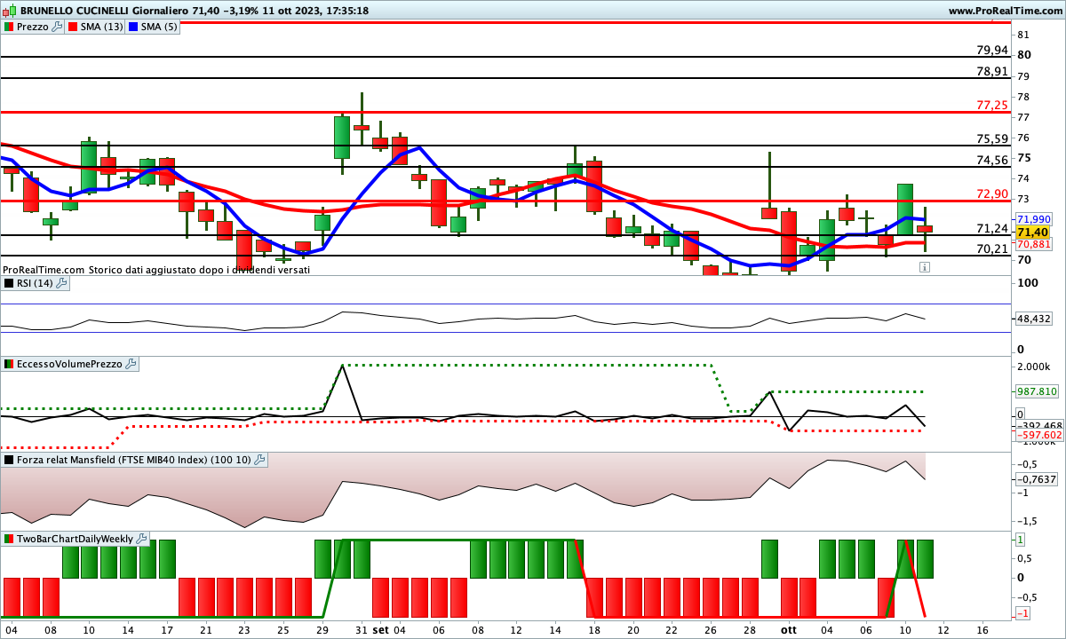The image size is (1066, 639).
Task: Click the RSI value 48,432
Action: [1034, 318]
